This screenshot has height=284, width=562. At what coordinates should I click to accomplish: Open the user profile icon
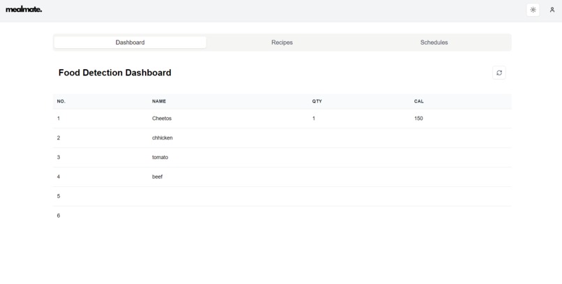pyautogui.click(x=552, y=10)
